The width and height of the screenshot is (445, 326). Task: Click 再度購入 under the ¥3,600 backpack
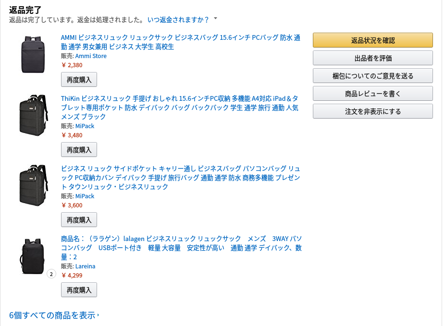79,220
